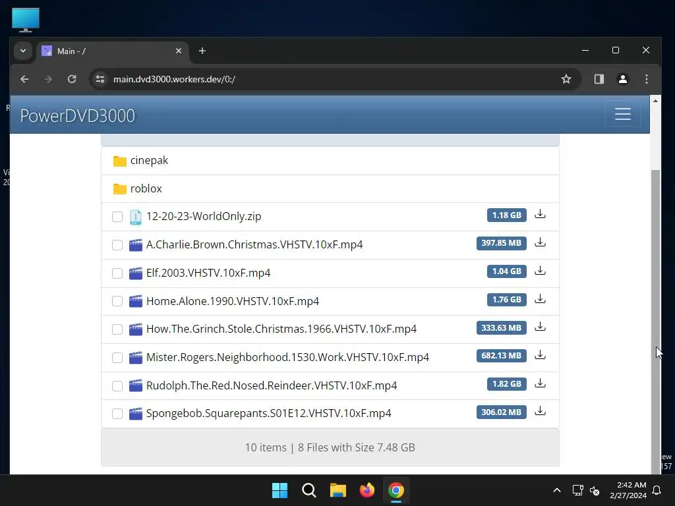The width and height of the screenshot is (675, 506).
Task: Download A.Charlie.Brown.Christmas video file
Action: coord(540,242)
